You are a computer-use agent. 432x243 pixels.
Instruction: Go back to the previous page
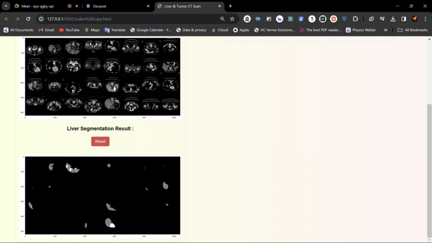6,19
